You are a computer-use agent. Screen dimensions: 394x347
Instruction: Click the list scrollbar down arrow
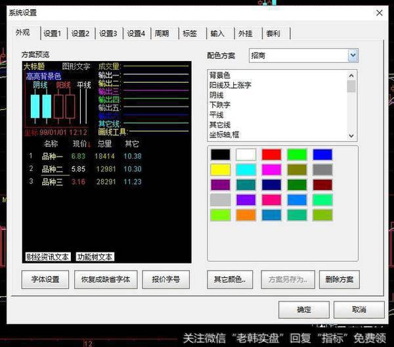point(351,136)
